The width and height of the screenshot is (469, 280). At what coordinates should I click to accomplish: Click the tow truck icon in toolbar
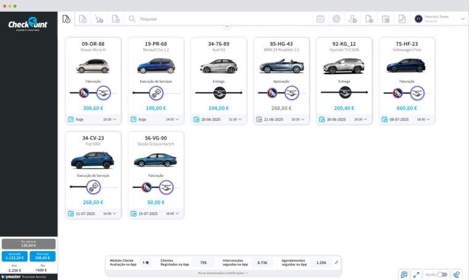coord(99,19)
